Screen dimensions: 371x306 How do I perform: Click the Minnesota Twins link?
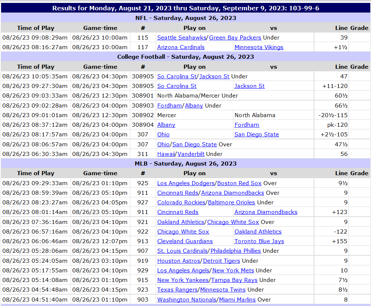[x=223, y=290]
